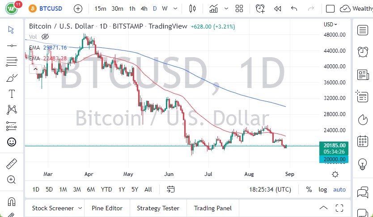The image size is (373, 217).
Task: Toggle the log scale
Action: click(322, 189)
